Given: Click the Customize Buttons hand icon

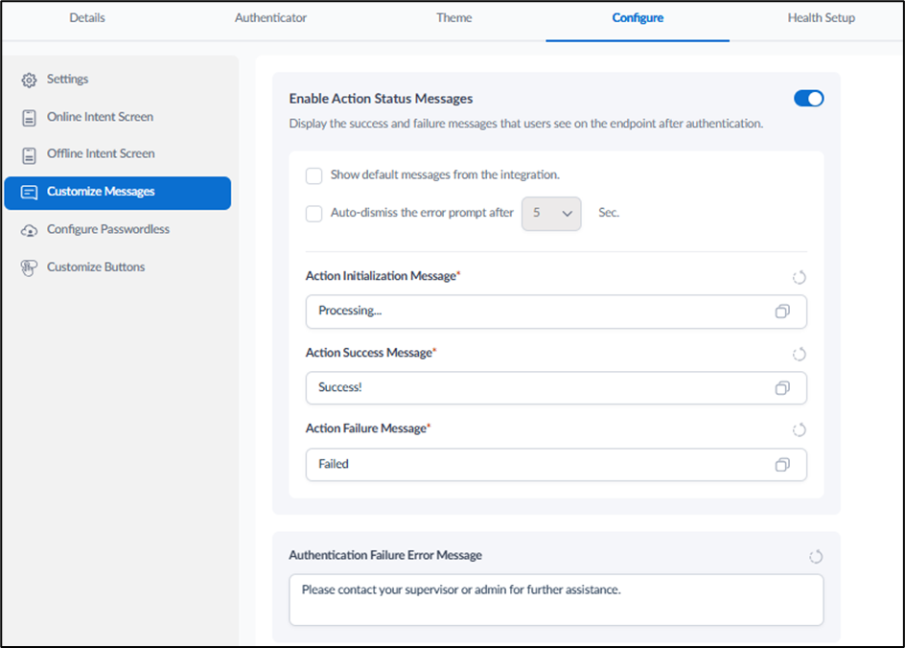Looking at the screenshot, I should click(29, 267).
